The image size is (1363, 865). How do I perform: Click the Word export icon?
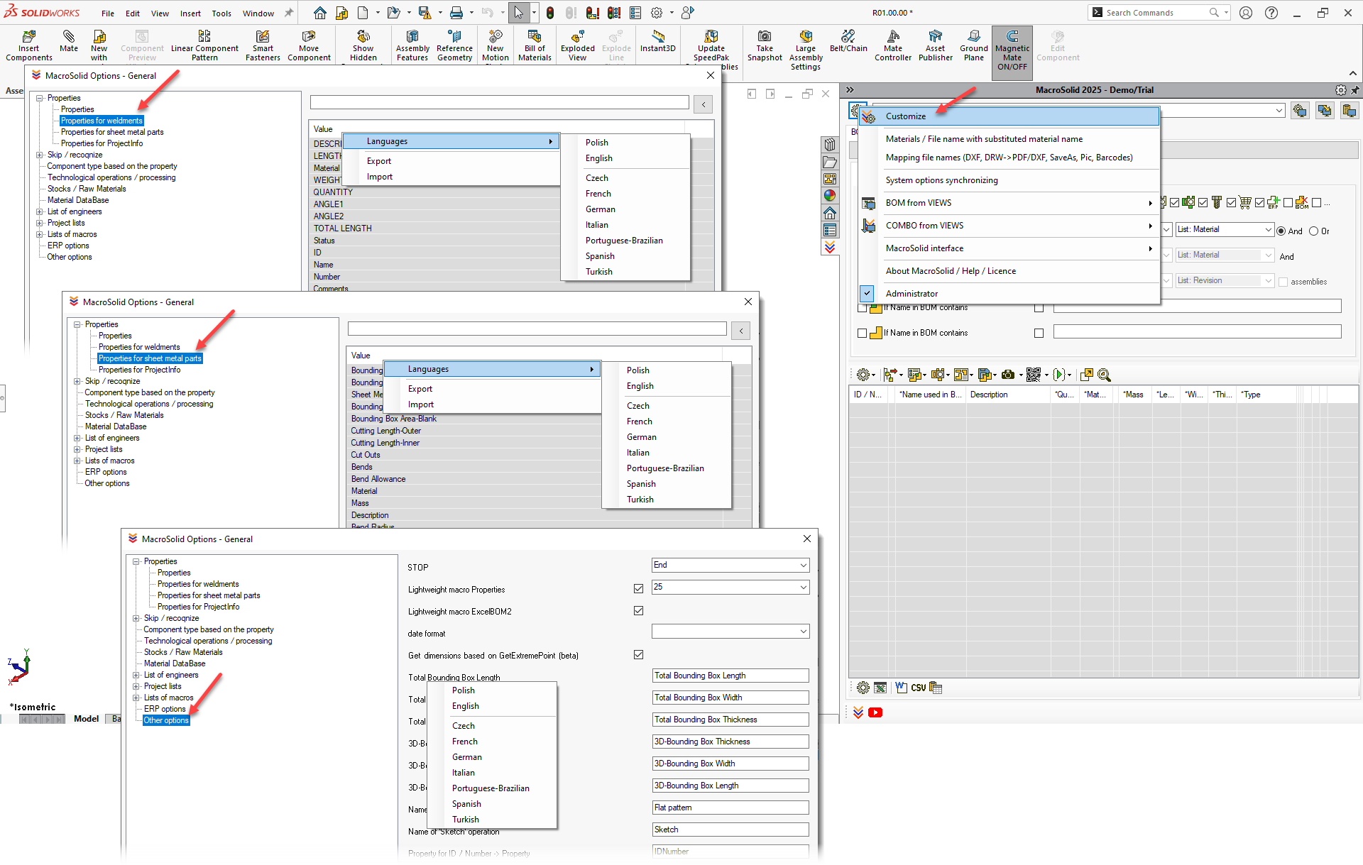[901, 688]
